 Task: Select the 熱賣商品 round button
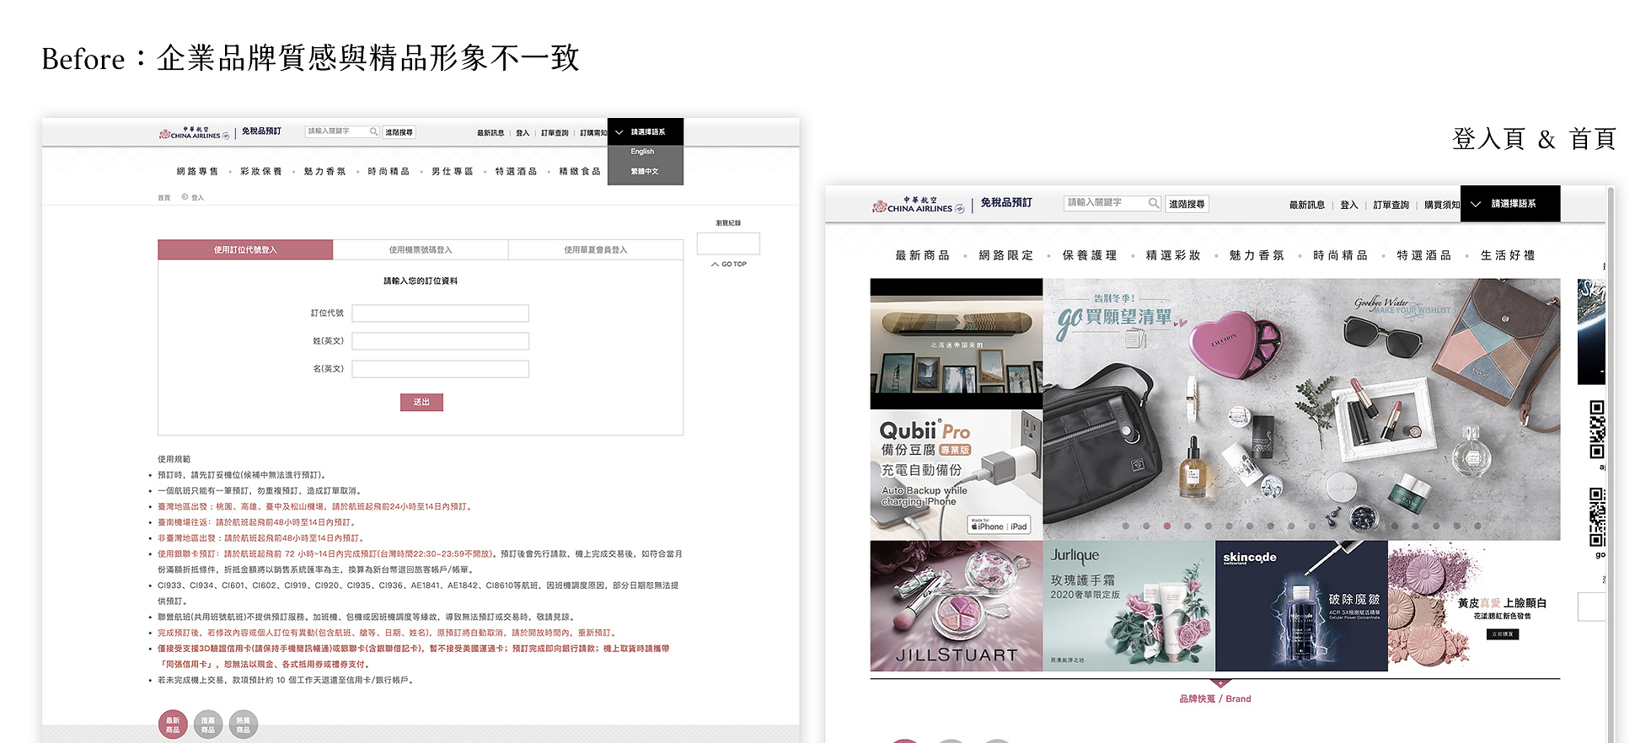pos(244,724)
